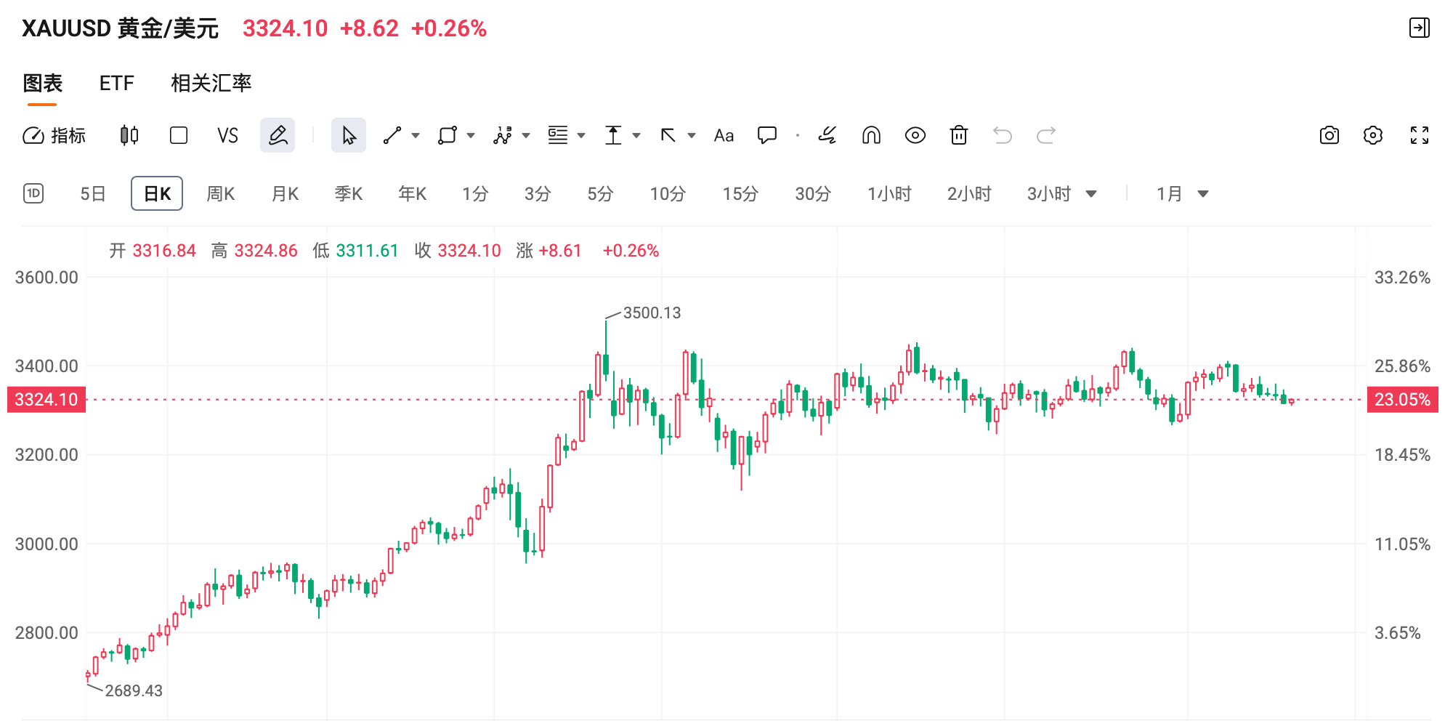
Task: Open the VS compare tool
Action: (227, 136)
